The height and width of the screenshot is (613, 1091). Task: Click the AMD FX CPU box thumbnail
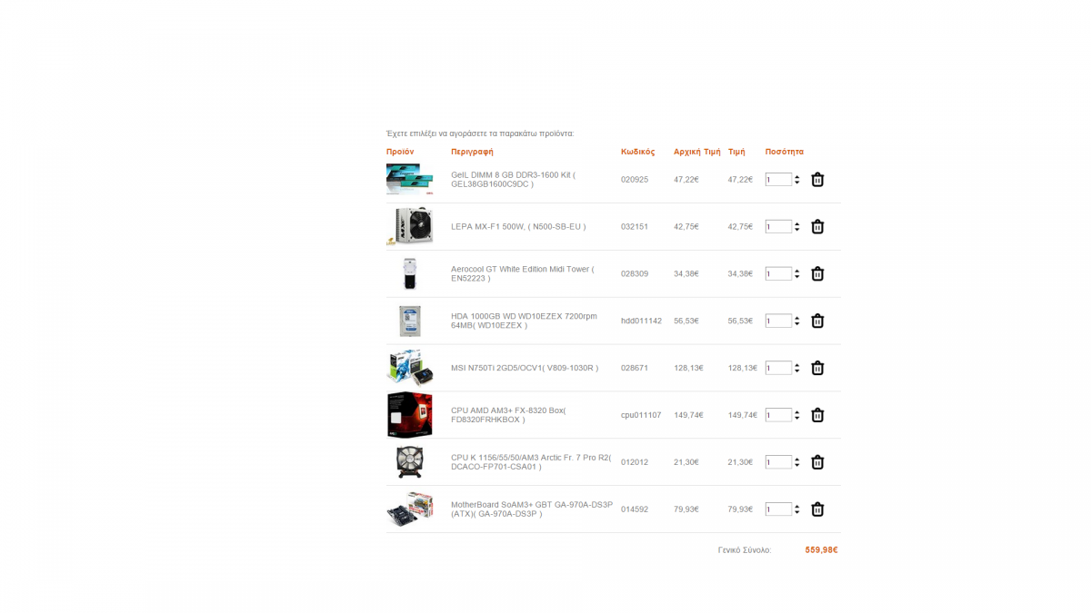(409, 415)
